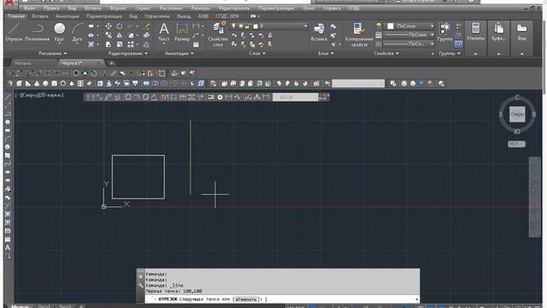
Task: Click the layer color swatch in Слои
Action: click(x=256, y=27)
